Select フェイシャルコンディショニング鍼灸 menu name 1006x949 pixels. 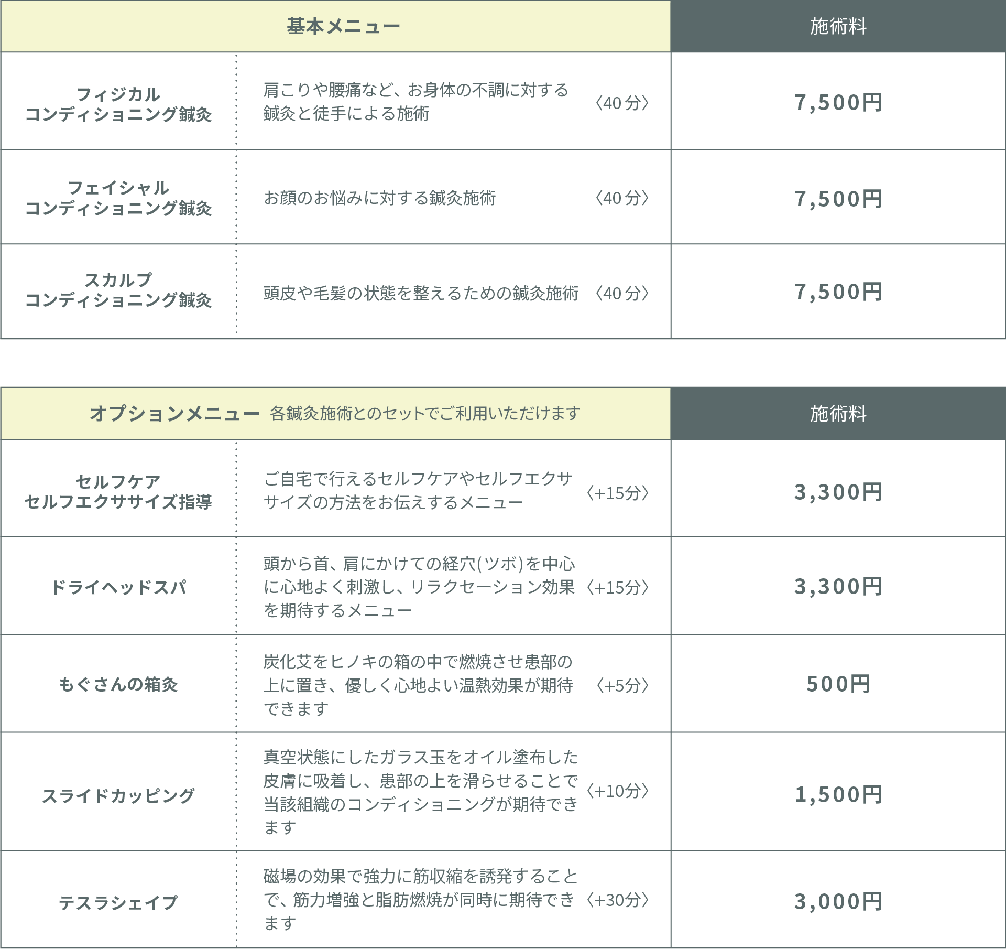[118, 198]
